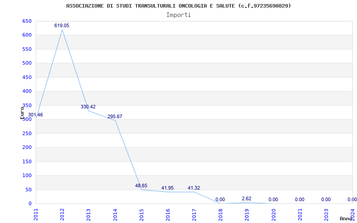This screenshot has width=357, height=223.
Task: Click the 0.00 label above 2018
Action: 220,199
